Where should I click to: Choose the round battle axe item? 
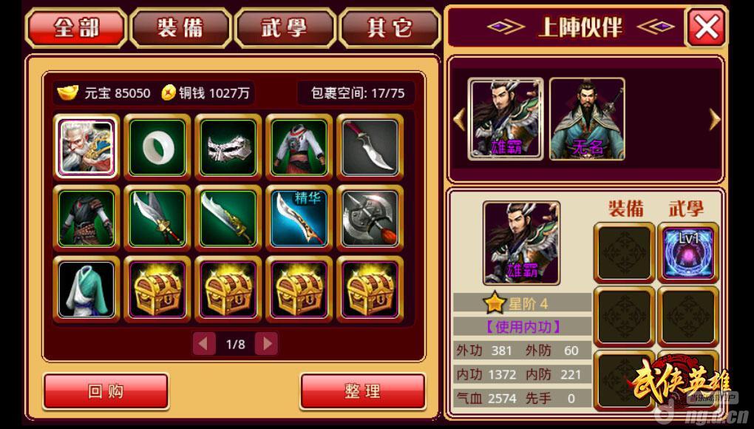370,218
